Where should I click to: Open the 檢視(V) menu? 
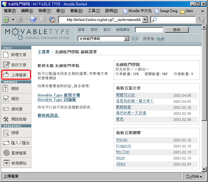coord(45,11)
